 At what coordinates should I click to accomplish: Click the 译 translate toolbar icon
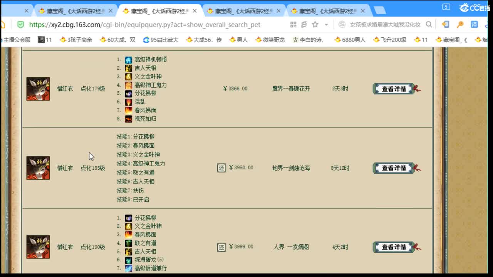(474, 25)
